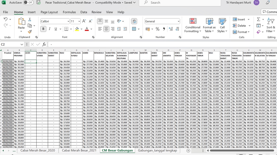Apply the Borders icon

(66, 29)
